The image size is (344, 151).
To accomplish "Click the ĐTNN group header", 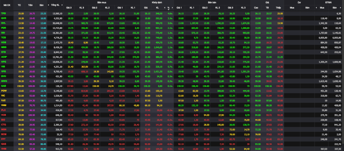I will (329, 2).
